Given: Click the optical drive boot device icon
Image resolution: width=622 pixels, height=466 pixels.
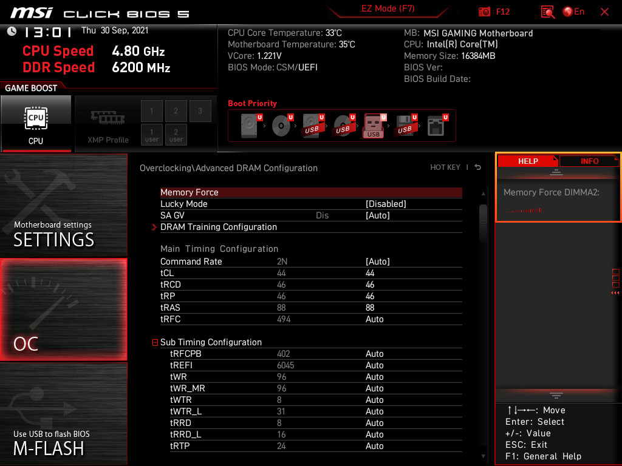Looking at the screenshot, I should pos(282,126).
